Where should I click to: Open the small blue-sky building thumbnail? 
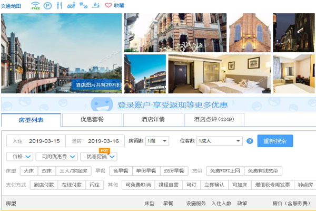(x=145, y=74)
